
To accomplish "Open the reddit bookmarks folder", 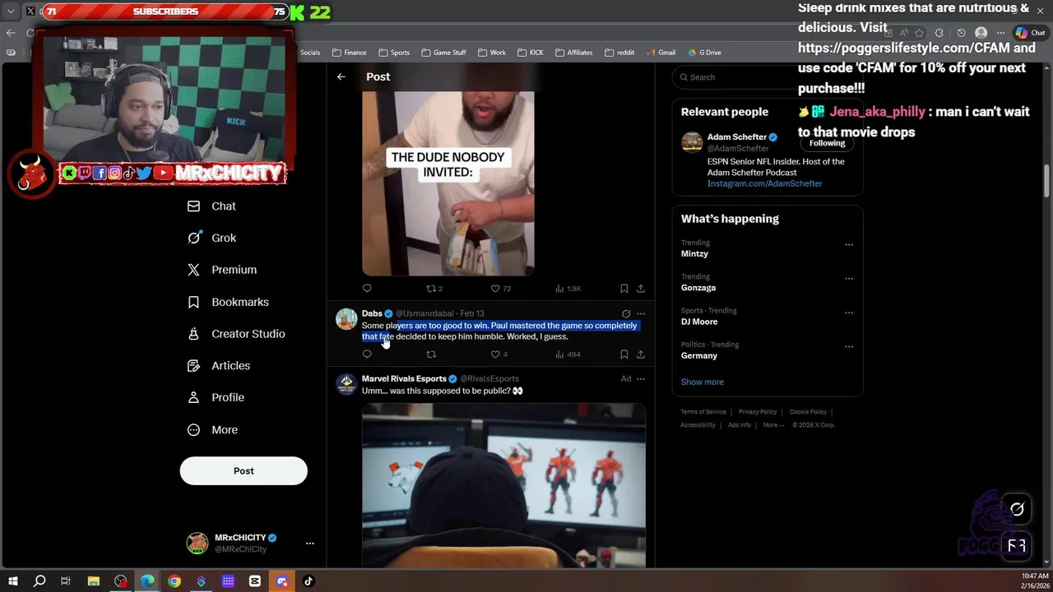I will pos(619,53).
